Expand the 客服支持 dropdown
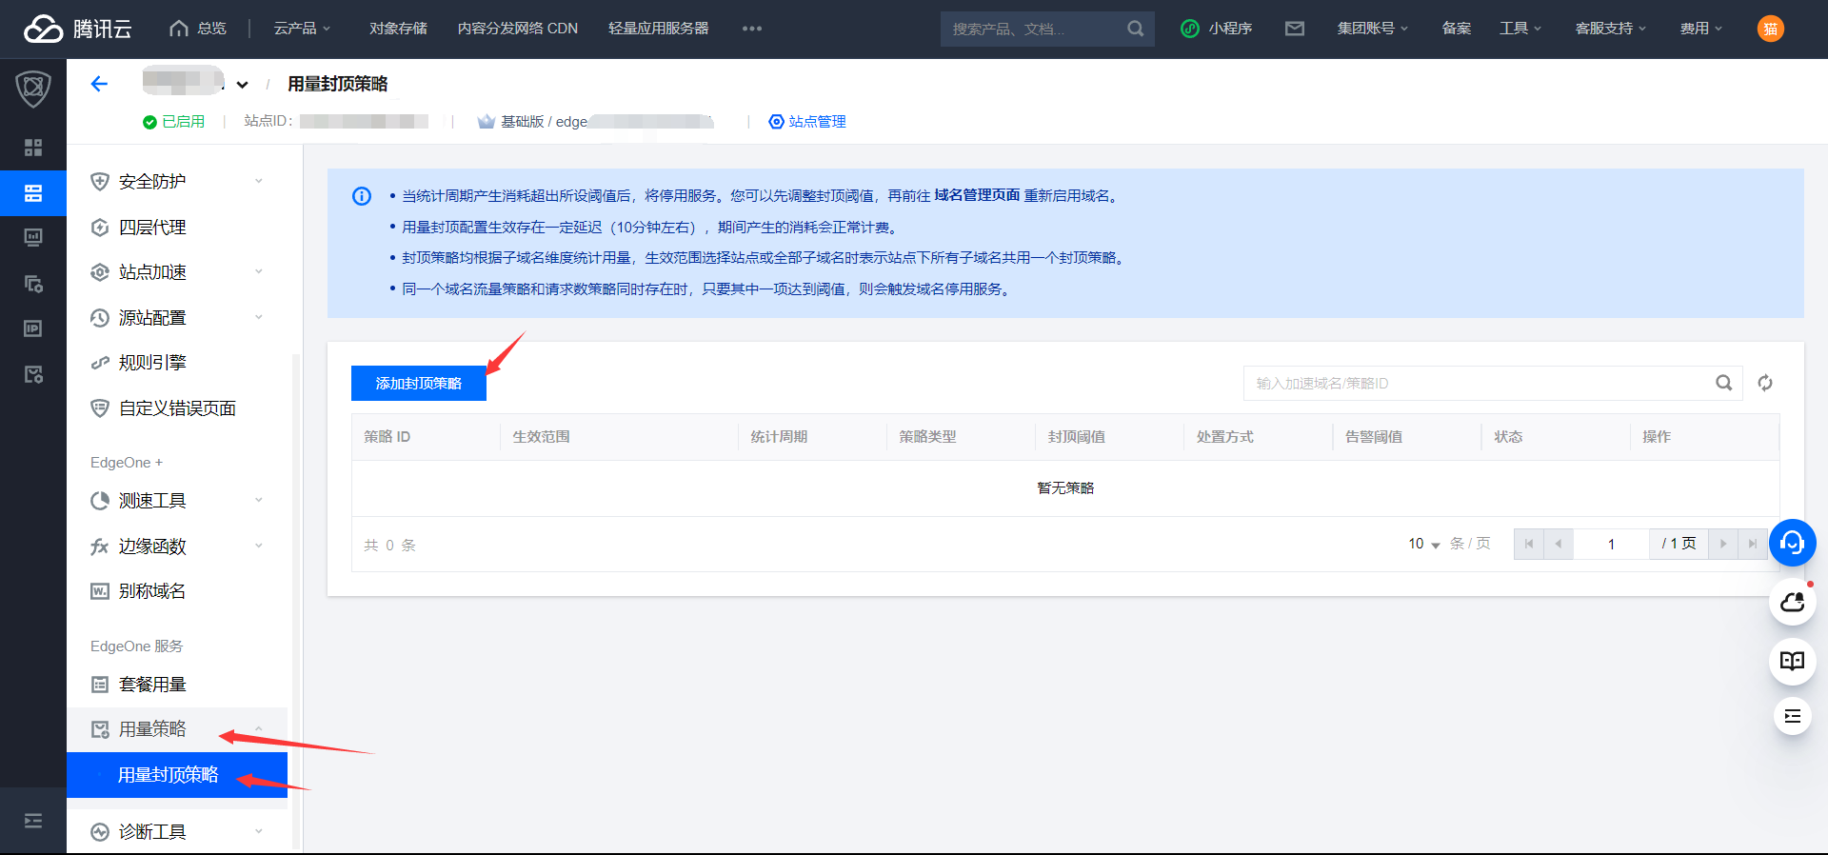The image size is (1828, 855). pyautogui.click(x=1610, y=29)
